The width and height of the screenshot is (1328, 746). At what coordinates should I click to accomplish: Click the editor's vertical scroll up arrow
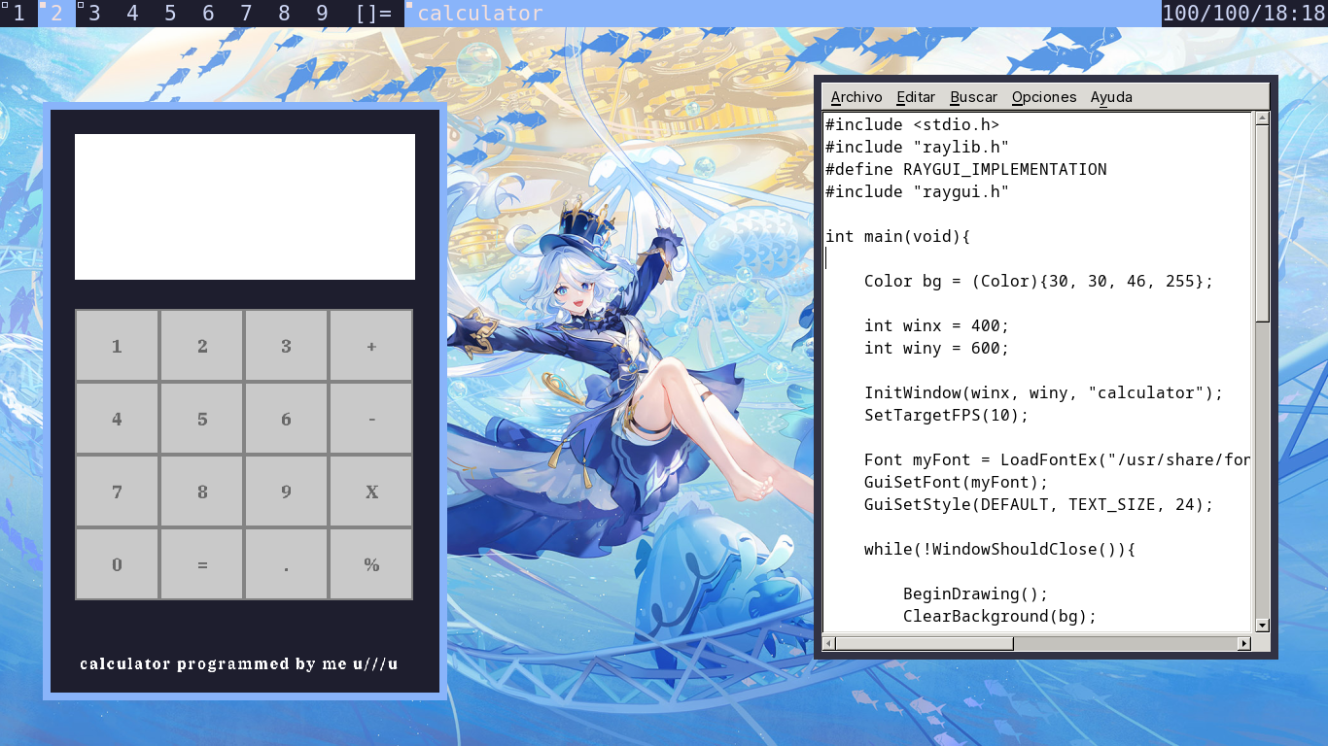[x=1262, y=119]
